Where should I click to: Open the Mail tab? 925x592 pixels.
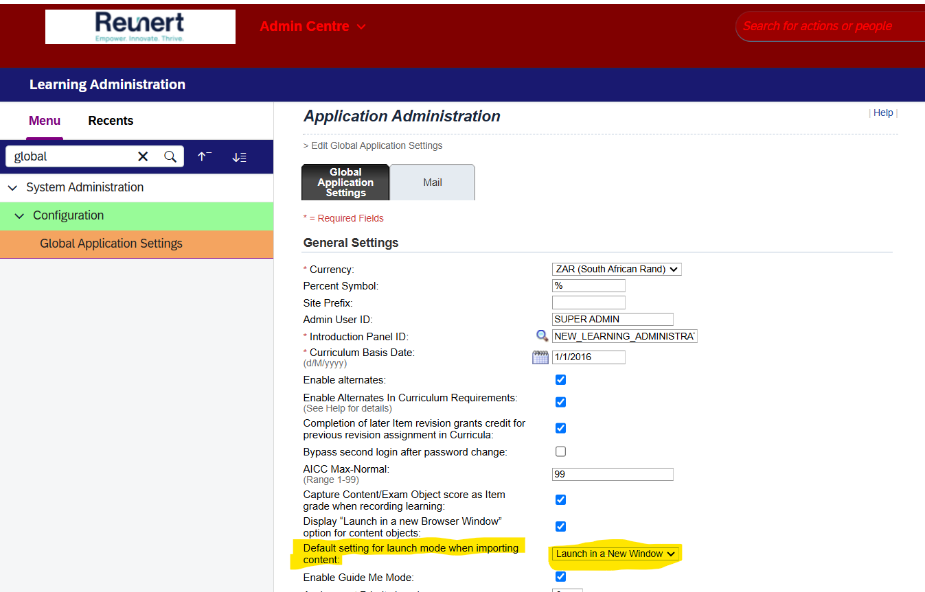(433, 182)
